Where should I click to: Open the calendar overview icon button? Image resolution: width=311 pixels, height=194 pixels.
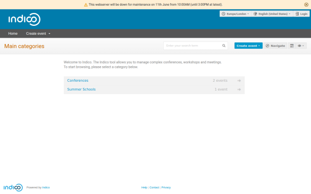pyautogui.click(x=292, y=46)
